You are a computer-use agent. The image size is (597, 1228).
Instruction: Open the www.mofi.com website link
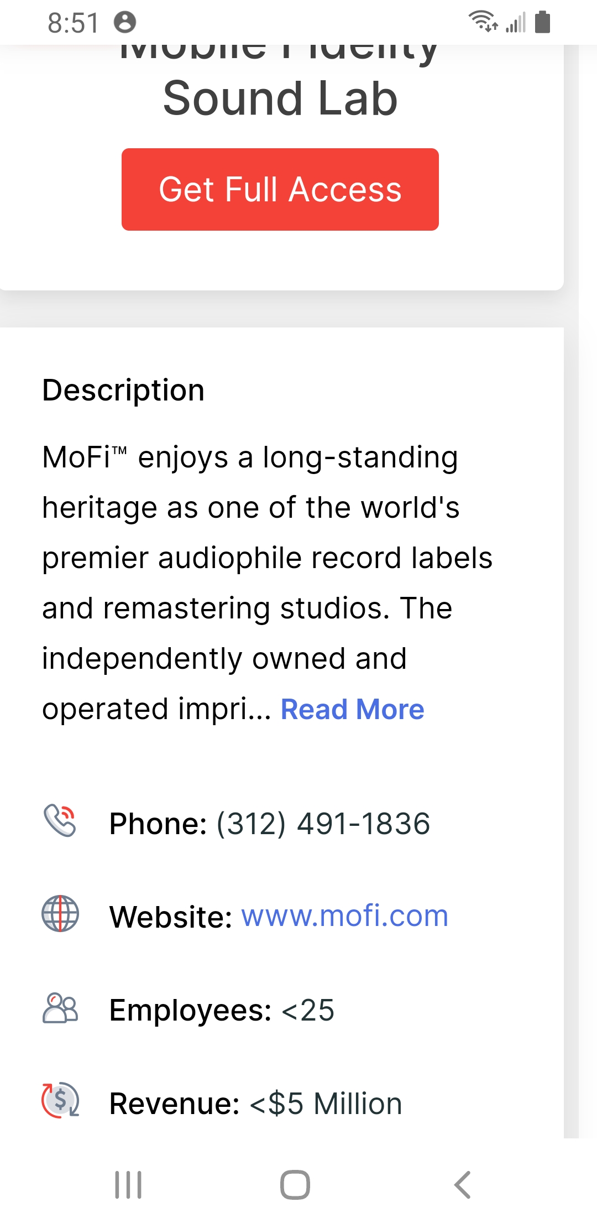344,915
